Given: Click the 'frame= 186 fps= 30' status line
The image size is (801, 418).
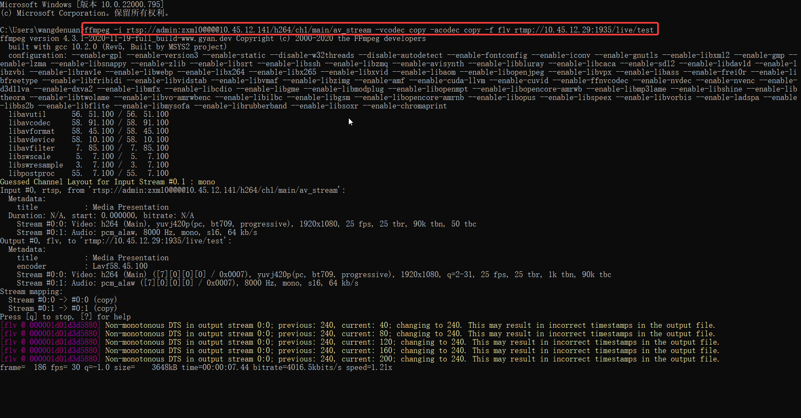Looking at the screenshot, I should coord(196,367).
